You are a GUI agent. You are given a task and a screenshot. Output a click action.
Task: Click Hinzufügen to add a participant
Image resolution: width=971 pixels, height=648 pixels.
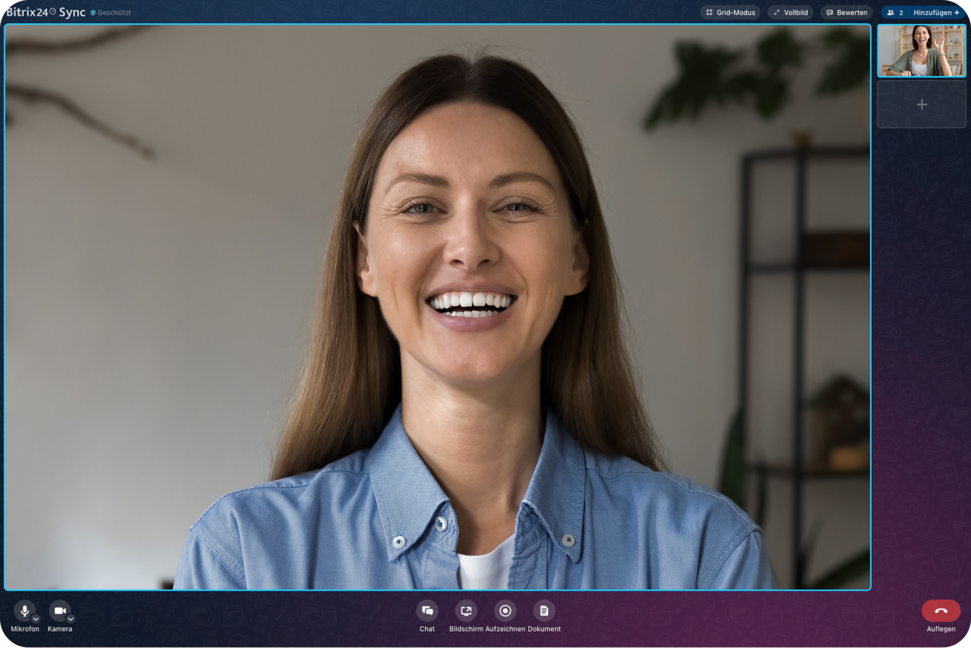(x=936, y=13)
